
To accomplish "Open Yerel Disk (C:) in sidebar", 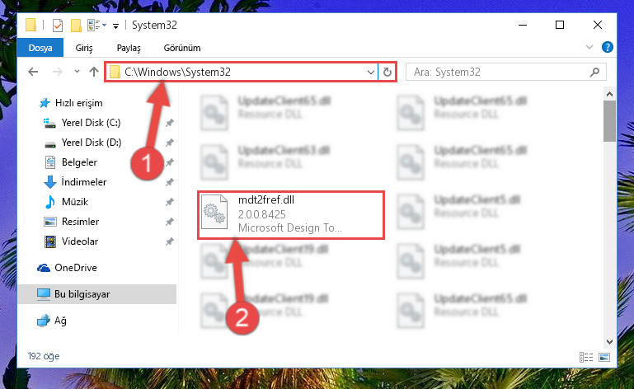I will [91, 123].
